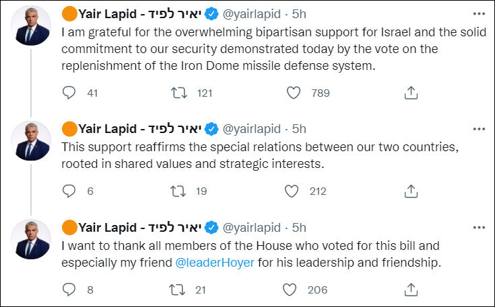This screenshot has width=495, height=307.
Task: Open more options on the third tweet
Action: click(x=478, y=226)
